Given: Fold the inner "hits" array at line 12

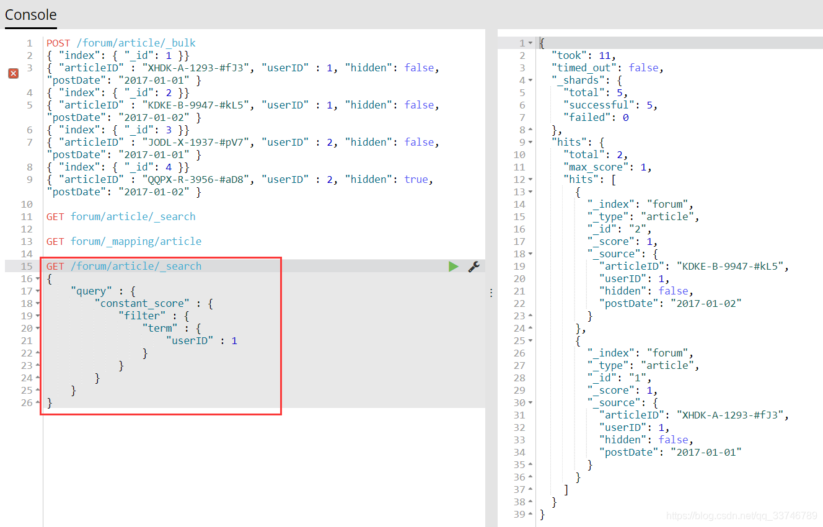Looking at the screenshot, I should pos(530,180).
